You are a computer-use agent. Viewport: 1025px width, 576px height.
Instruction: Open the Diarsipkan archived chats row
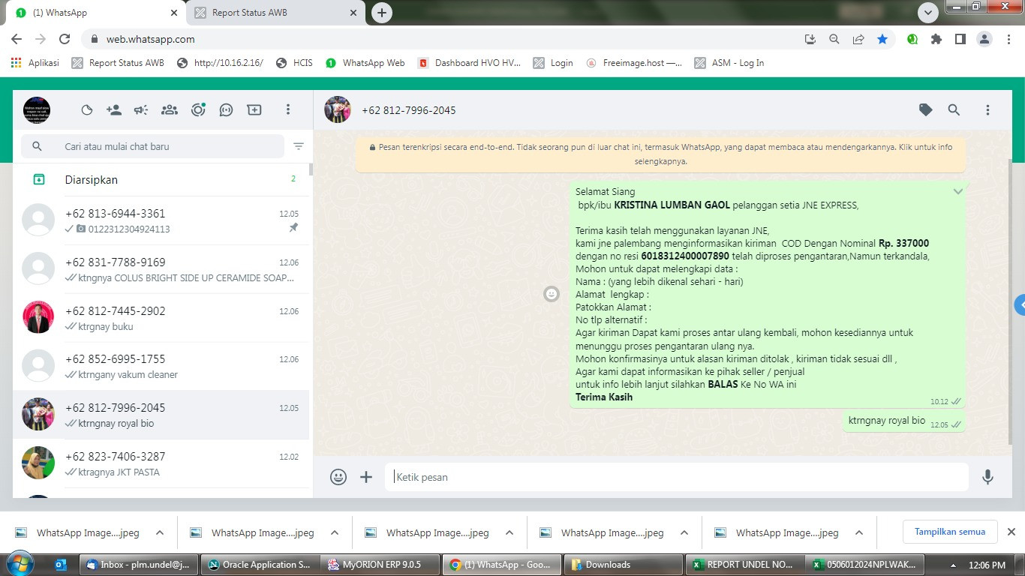click(x=161, y=179)
